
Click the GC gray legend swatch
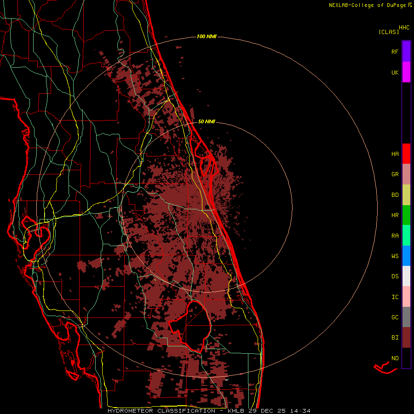406,317
